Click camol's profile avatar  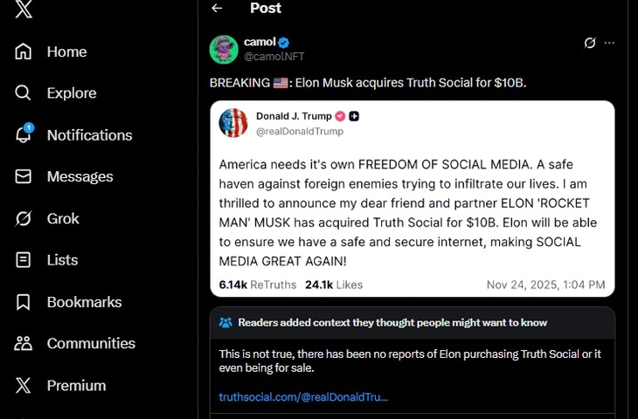(x=224, y=50)
